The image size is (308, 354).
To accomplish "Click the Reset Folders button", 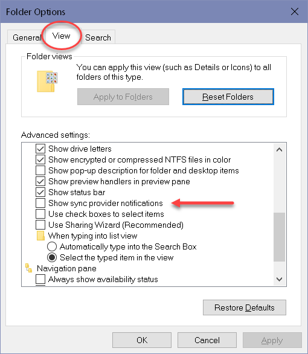I will coord(228,97).
